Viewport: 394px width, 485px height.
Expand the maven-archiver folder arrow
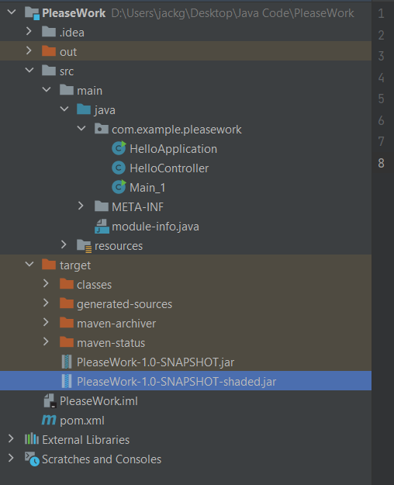(x=46, y=322)
